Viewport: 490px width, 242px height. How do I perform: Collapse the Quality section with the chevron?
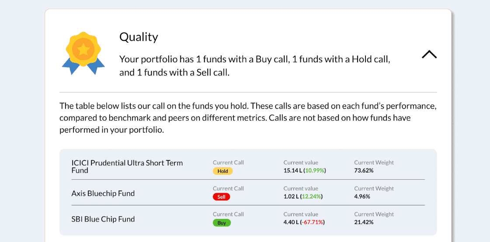[429, 55]
